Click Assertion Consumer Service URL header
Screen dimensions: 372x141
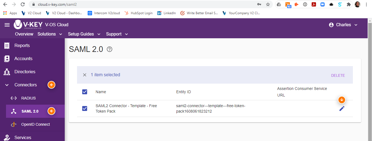pos(302,92)
